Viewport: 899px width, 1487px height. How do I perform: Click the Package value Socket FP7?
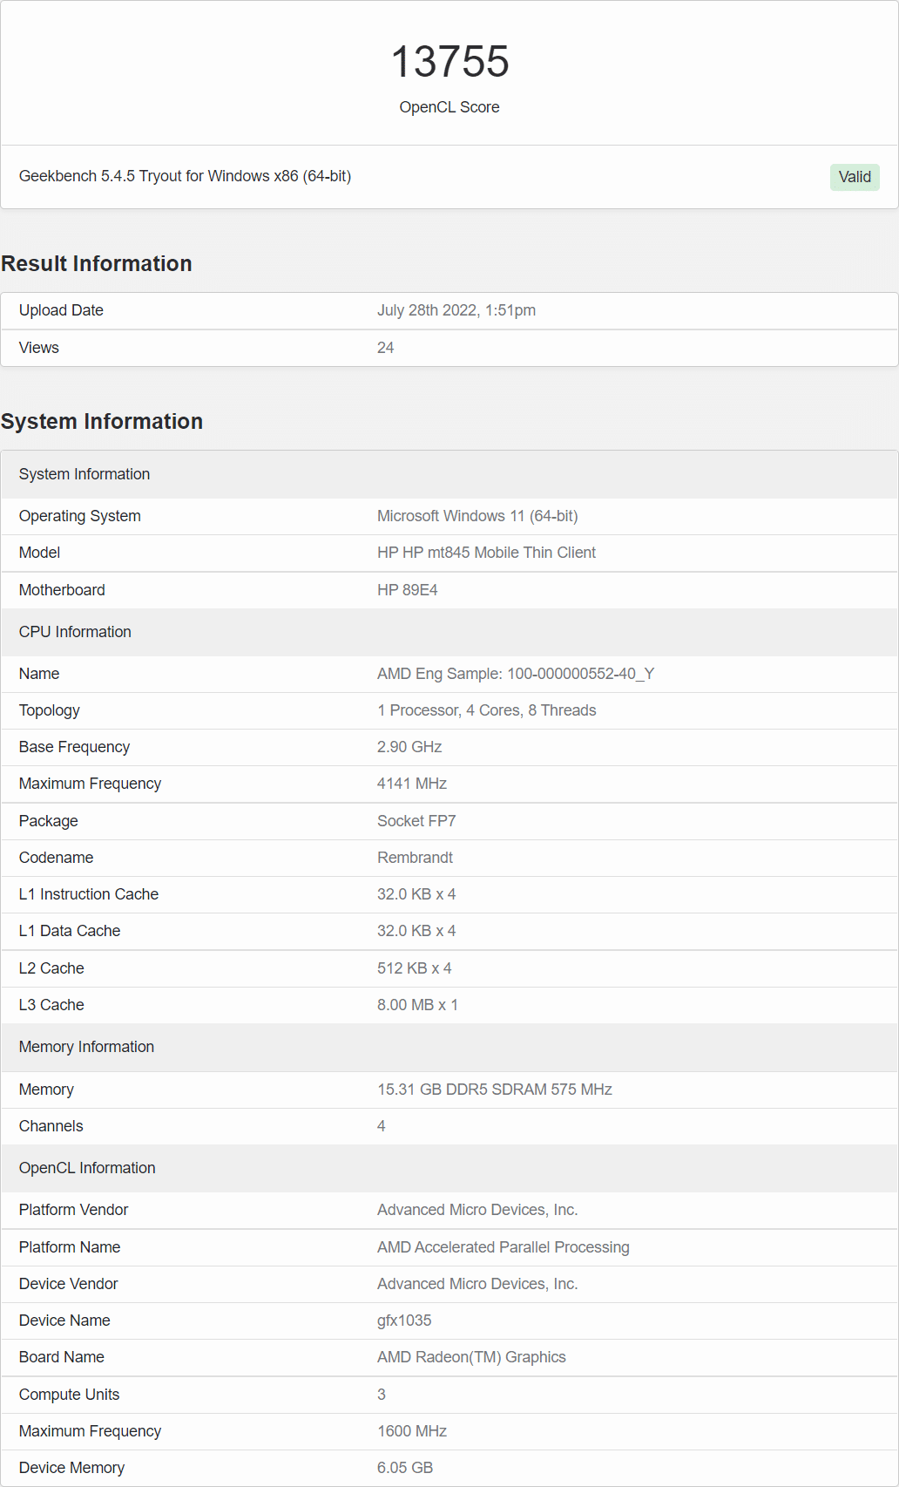coord(416,821)
